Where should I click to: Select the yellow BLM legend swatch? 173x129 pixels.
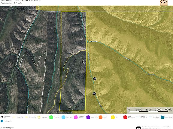point(113,117)
